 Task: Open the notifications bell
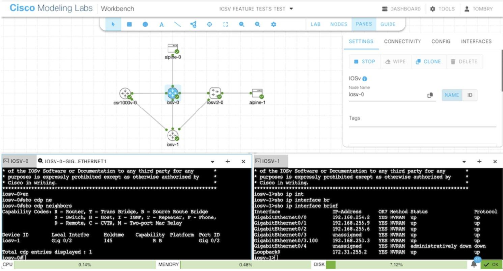tap(474, 264)
